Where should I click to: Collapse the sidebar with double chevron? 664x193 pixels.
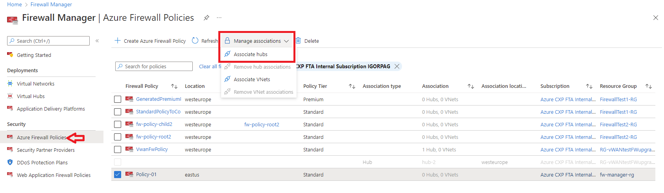coord(97,41)
